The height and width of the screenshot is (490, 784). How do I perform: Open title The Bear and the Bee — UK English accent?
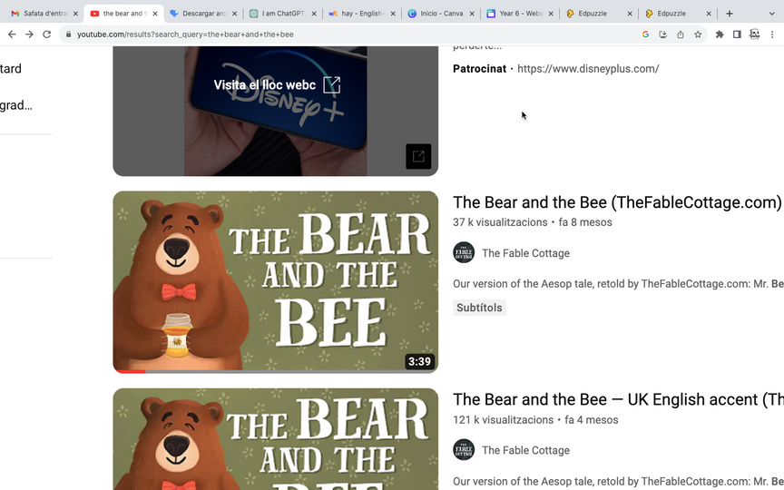(618, 399)
